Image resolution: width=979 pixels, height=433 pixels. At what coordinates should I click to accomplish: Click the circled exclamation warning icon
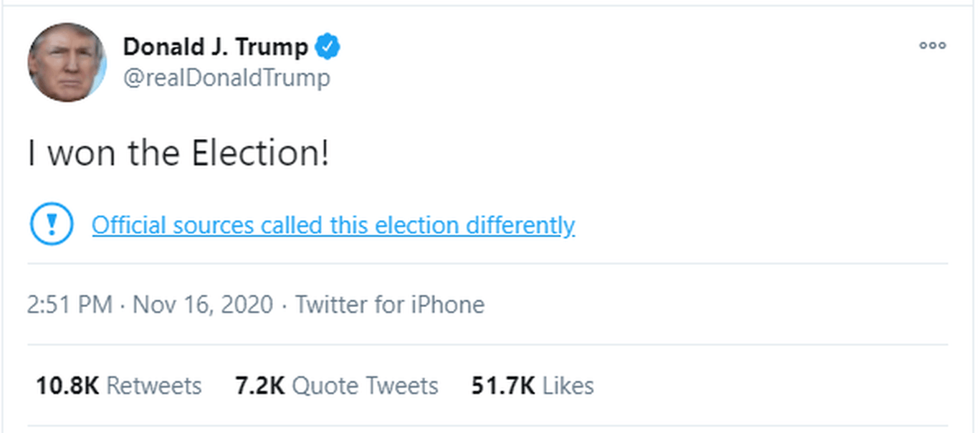[51, 225]
